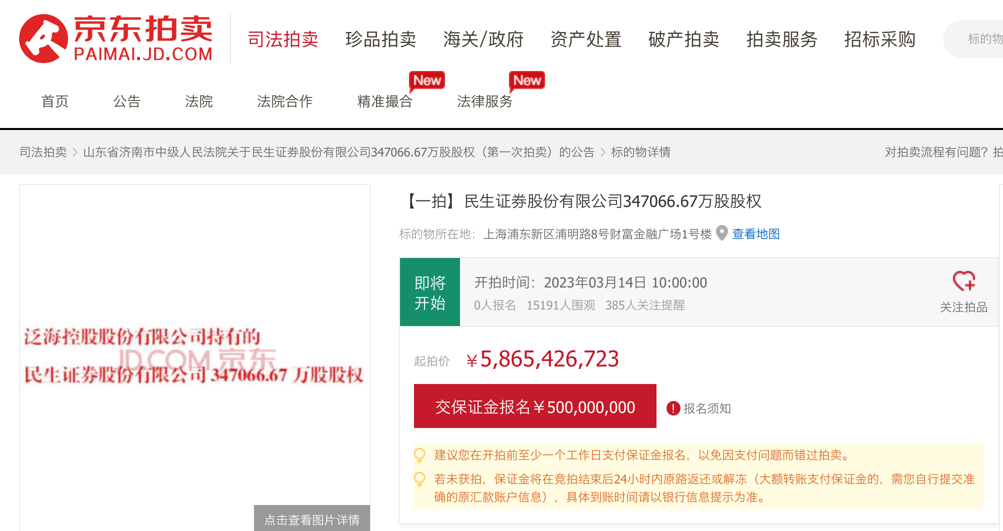Open the 司法拍卖 top navigation tab
This screenshot has width=1003, height=531.
(x=283, y=39)
